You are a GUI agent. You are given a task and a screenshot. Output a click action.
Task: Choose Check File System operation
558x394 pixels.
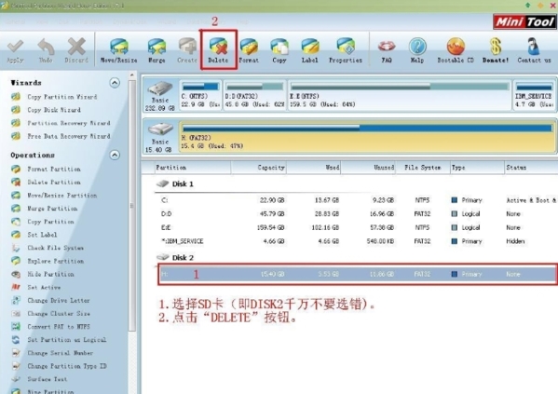click(x=48, y=248)
